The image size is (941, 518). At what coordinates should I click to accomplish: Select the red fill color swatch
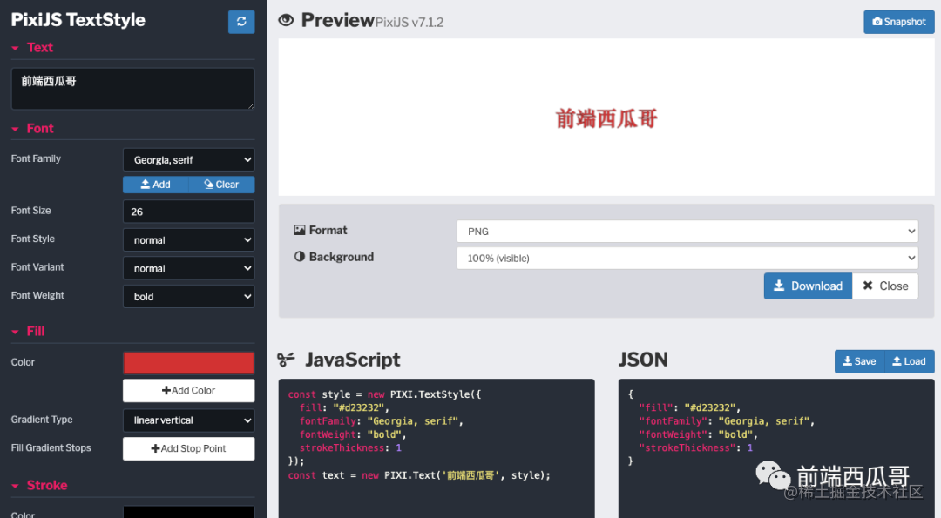pos(188,362)
